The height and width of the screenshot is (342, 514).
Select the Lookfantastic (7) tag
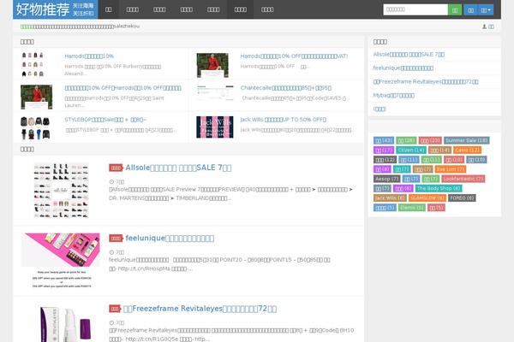click(x=463, y=179)
